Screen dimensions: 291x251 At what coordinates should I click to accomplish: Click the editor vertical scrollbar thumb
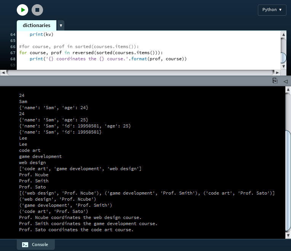click(x=283, y=58)
